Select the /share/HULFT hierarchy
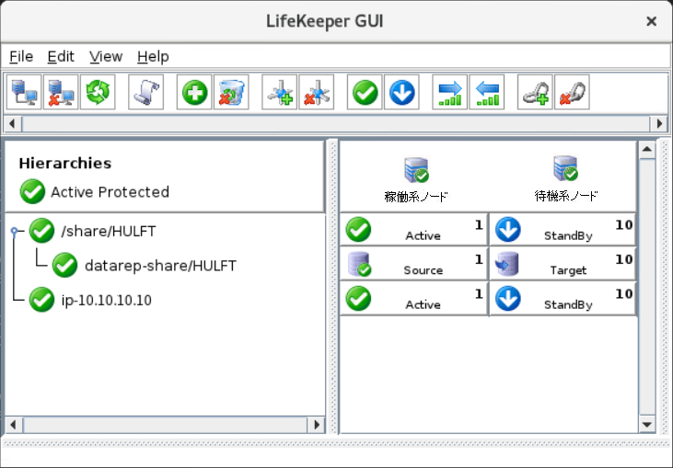 [x=108, y=231]
